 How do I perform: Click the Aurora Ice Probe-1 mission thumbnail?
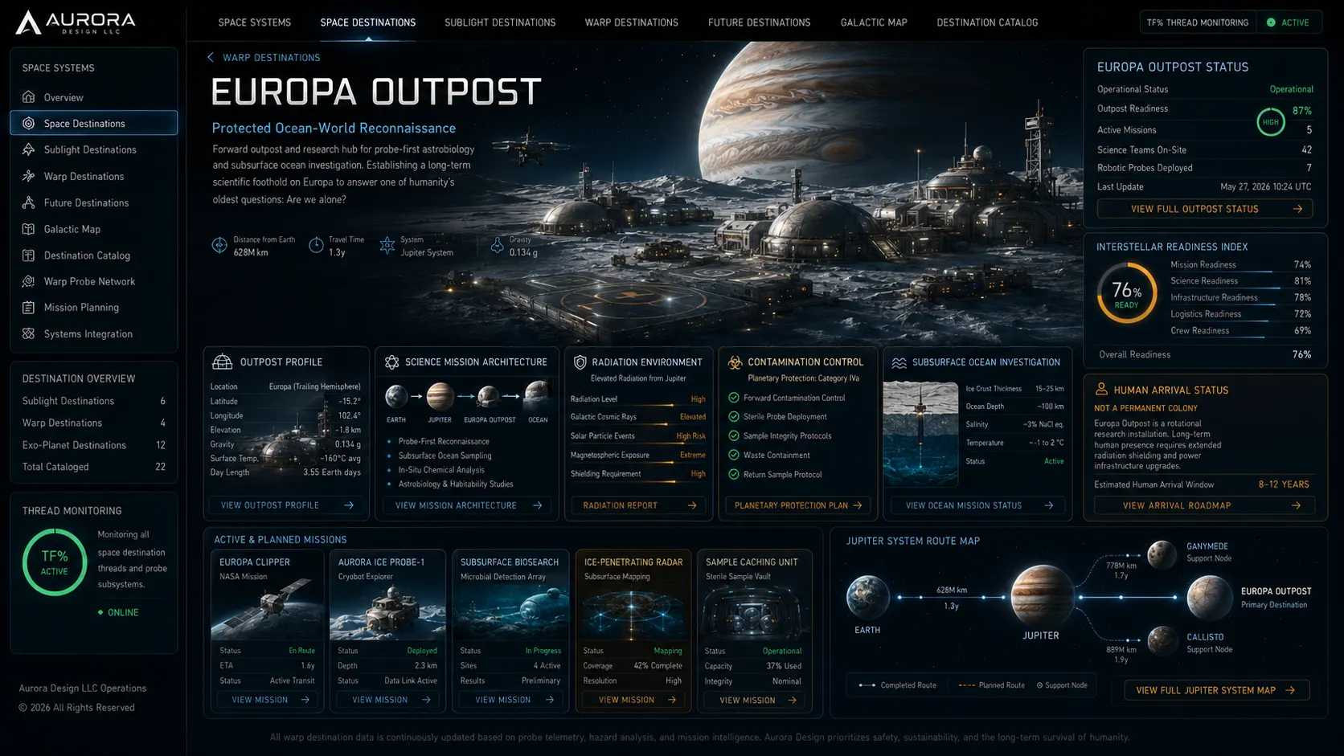tap(387, 612)
